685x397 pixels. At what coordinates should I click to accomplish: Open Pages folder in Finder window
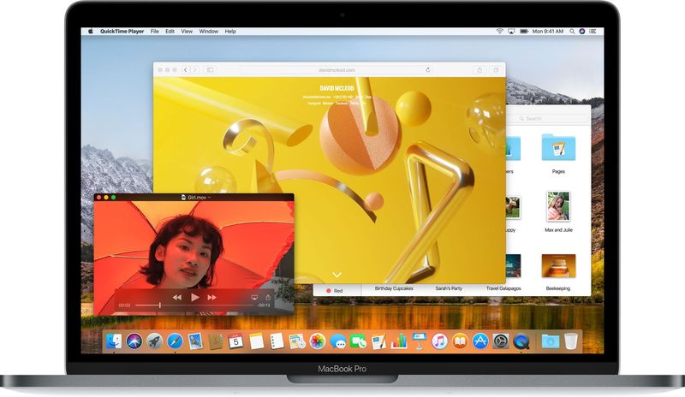(558, 149)
